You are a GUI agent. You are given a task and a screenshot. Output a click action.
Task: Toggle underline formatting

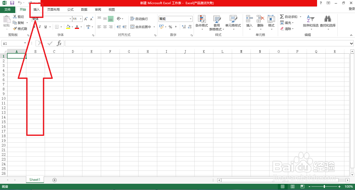45,27
